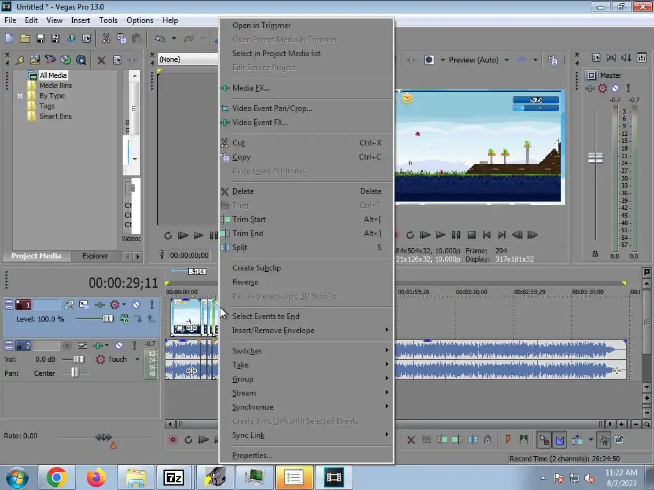Click the New project icon in toolbar
654x490 pixels.
pos(9,39)
